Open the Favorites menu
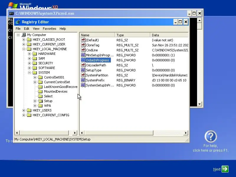The image size is (236, 177). click(x=49, y=29)
